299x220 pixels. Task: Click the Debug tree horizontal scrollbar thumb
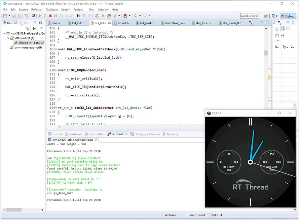14,210
